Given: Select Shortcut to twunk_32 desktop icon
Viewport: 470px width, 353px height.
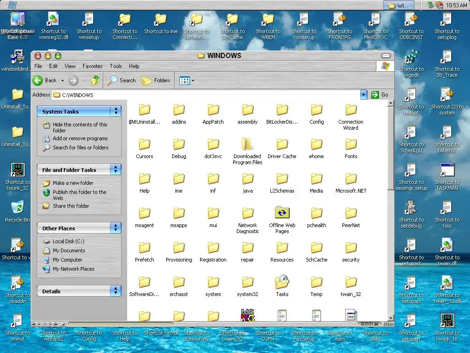Looking at the screenshot, I should tap(17, 170).
